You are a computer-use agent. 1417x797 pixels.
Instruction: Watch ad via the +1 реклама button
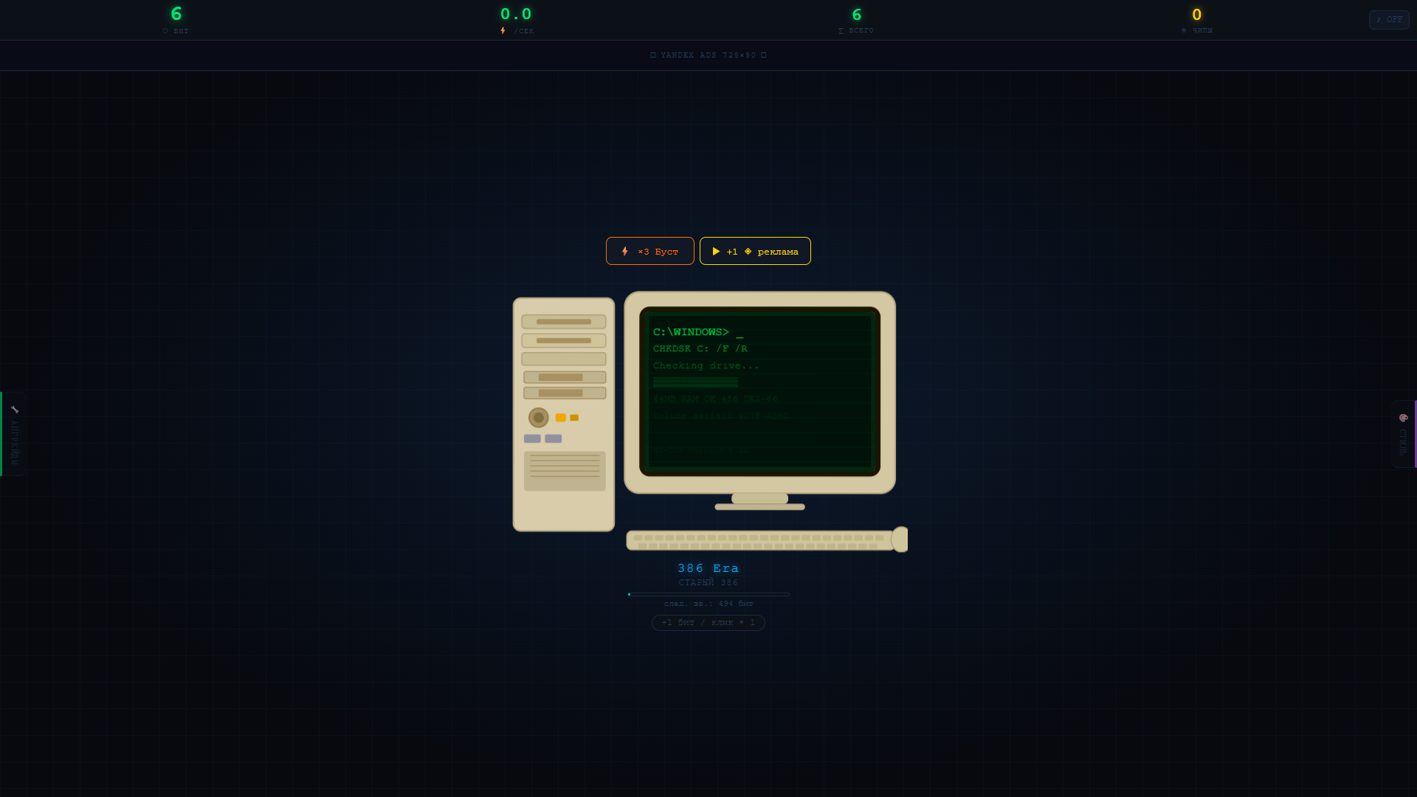[x=754, y=251]
